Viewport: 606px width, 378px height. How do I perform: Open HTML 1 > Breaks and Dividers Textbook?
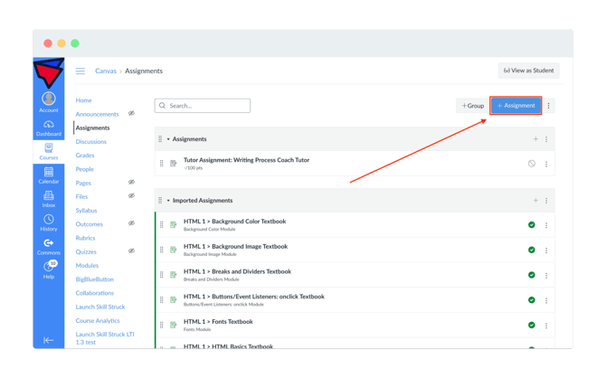[237, 271]
